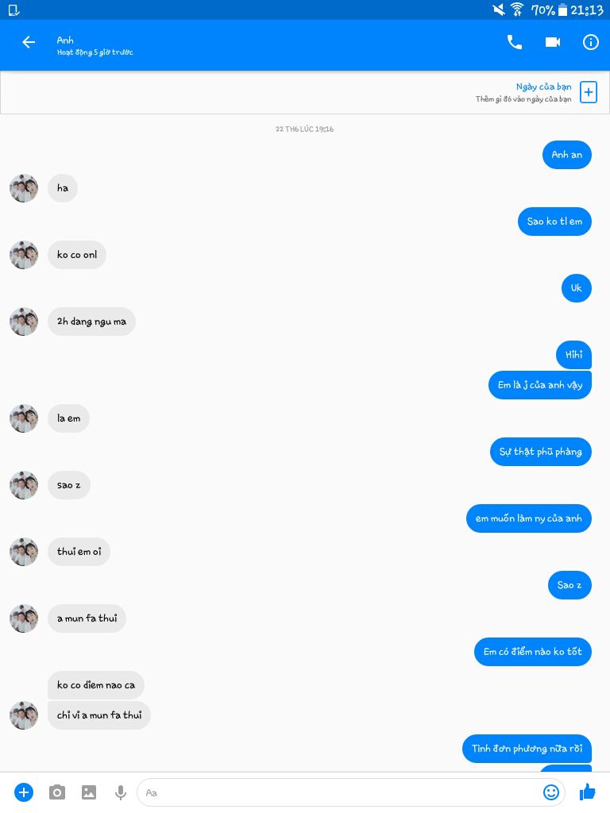Screen dimensions: 610x813
Task: Open the photo gallery picker
Action: tap(89, 792)
